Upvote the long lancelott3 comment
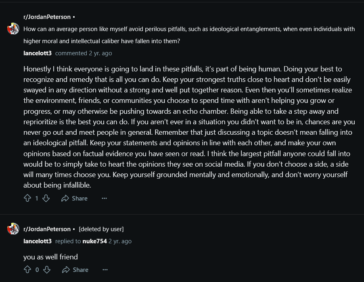Viewport: 364px width, 282px height. [x=27, y=198]
